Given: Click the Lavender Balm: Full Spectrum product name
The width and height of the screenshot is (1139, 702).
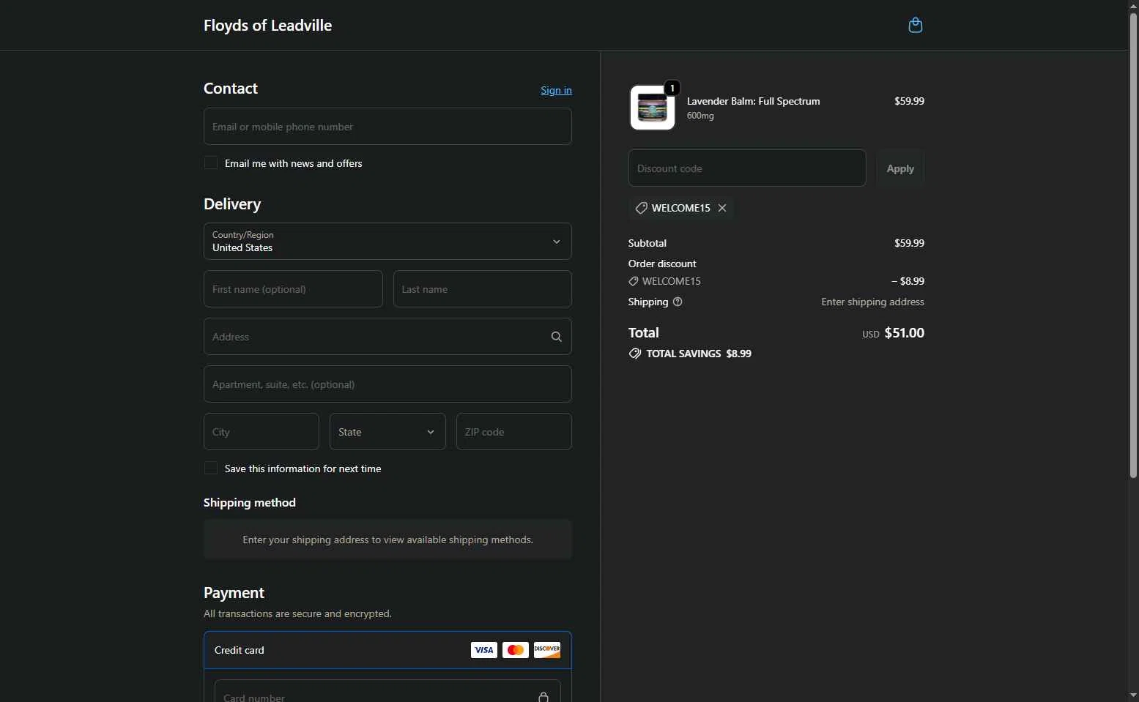Looking at the screenshot, I should click(x=753, y=101).
